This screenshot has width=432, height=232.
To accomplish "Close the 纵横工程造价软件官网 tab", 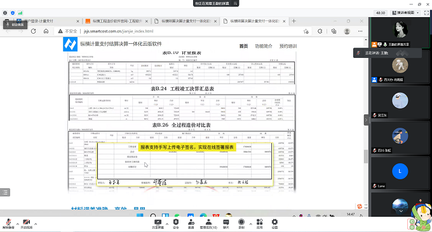I will tap(146, 21).
